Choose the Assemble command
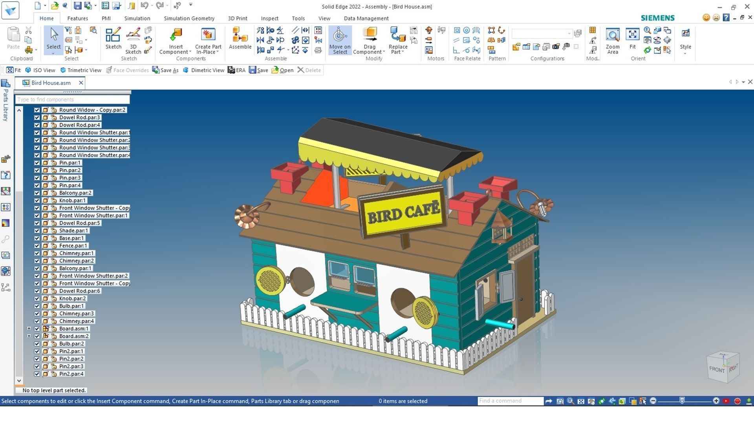 240,38
